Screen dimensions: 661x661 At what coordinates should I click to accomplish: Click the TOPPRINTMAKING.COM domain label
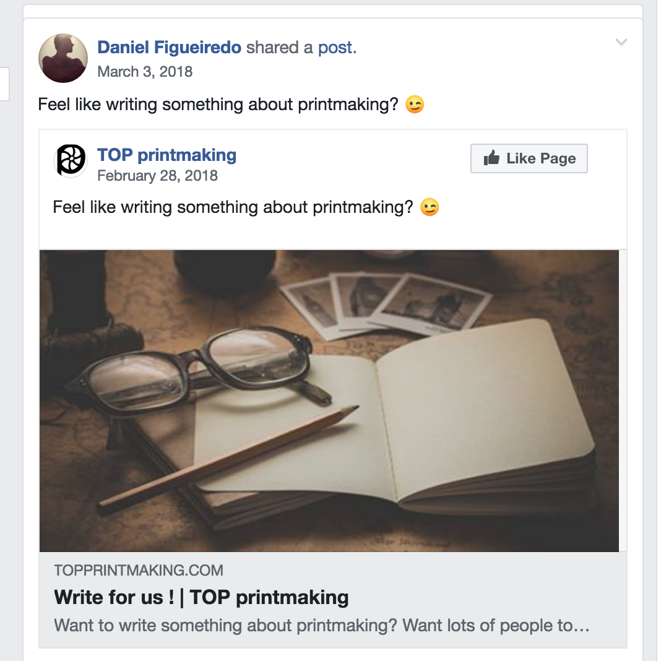[x=139, y=570]
